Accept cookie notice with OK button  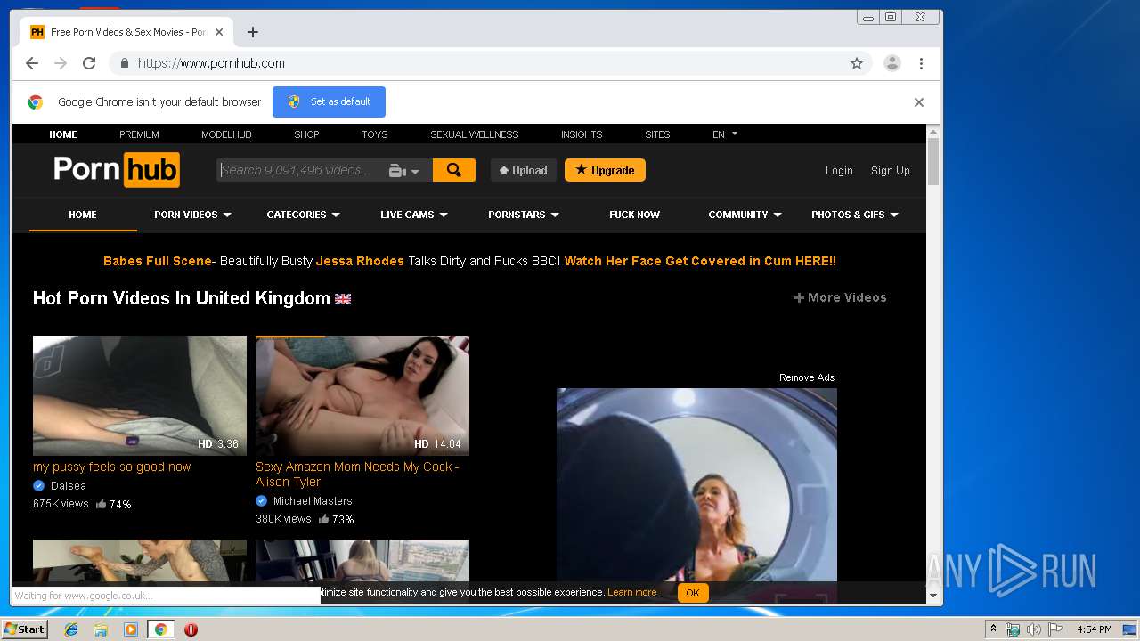693,593
